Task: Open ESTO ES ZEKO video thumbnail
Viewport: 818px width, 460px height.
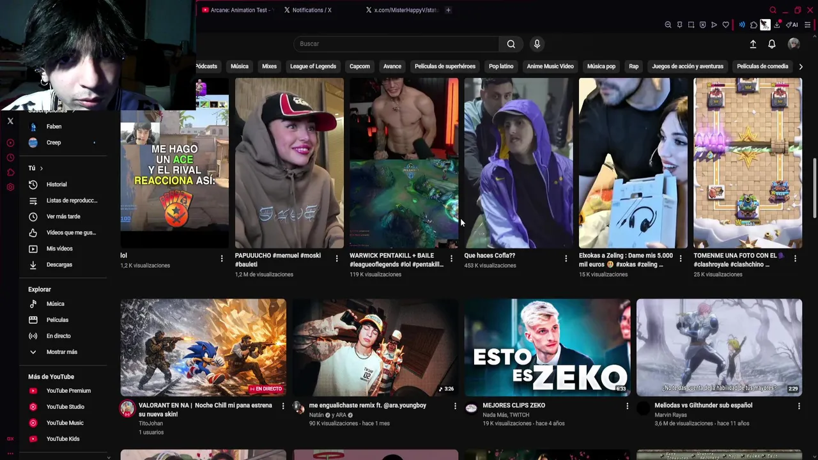Action: click(547, 348)
